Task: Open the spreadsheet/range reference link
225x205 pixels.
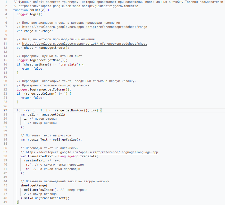Action: click(x=85, y=27)
